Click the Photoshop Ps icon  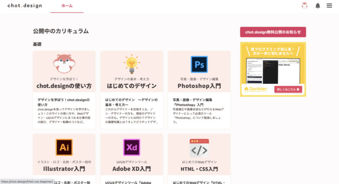[x=199, y=64]
